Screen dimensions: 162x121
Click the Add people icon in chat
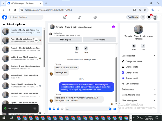[77, 48]
